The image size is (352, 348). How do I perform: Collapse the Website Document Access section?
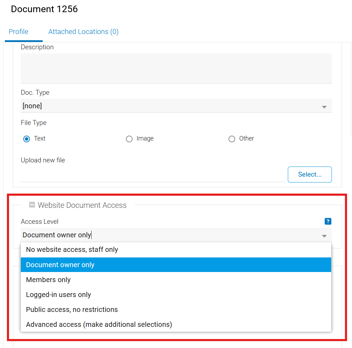click(x=32, y=205)
